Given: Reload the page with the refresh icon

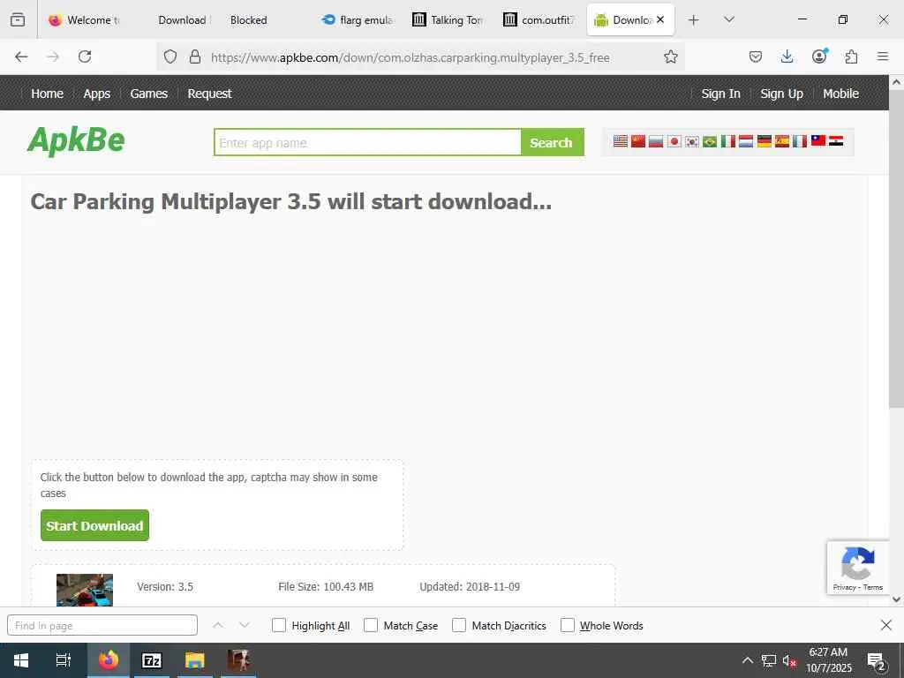Looking at the screenshot, I should 85,56.
